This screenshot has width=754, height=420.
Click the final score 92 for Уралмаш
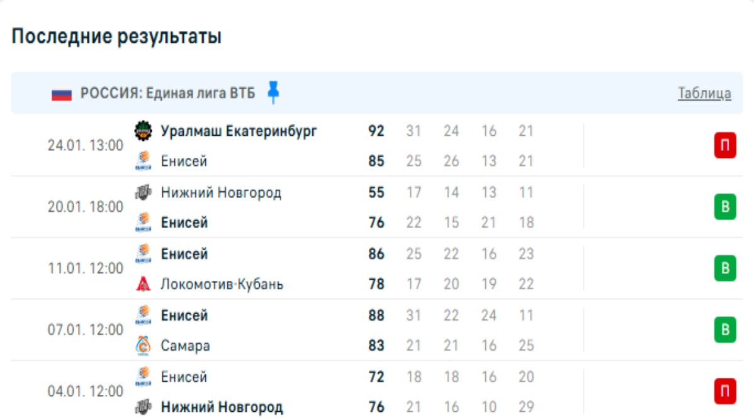click(x=376, y=131)
